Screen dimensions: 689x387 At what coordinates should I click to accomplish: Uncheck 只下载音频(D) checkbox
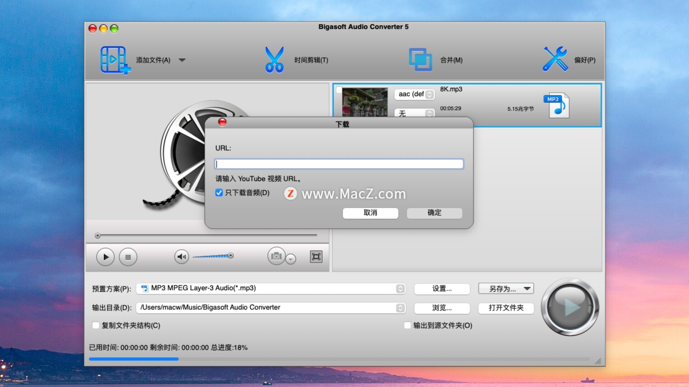point(219,193)
